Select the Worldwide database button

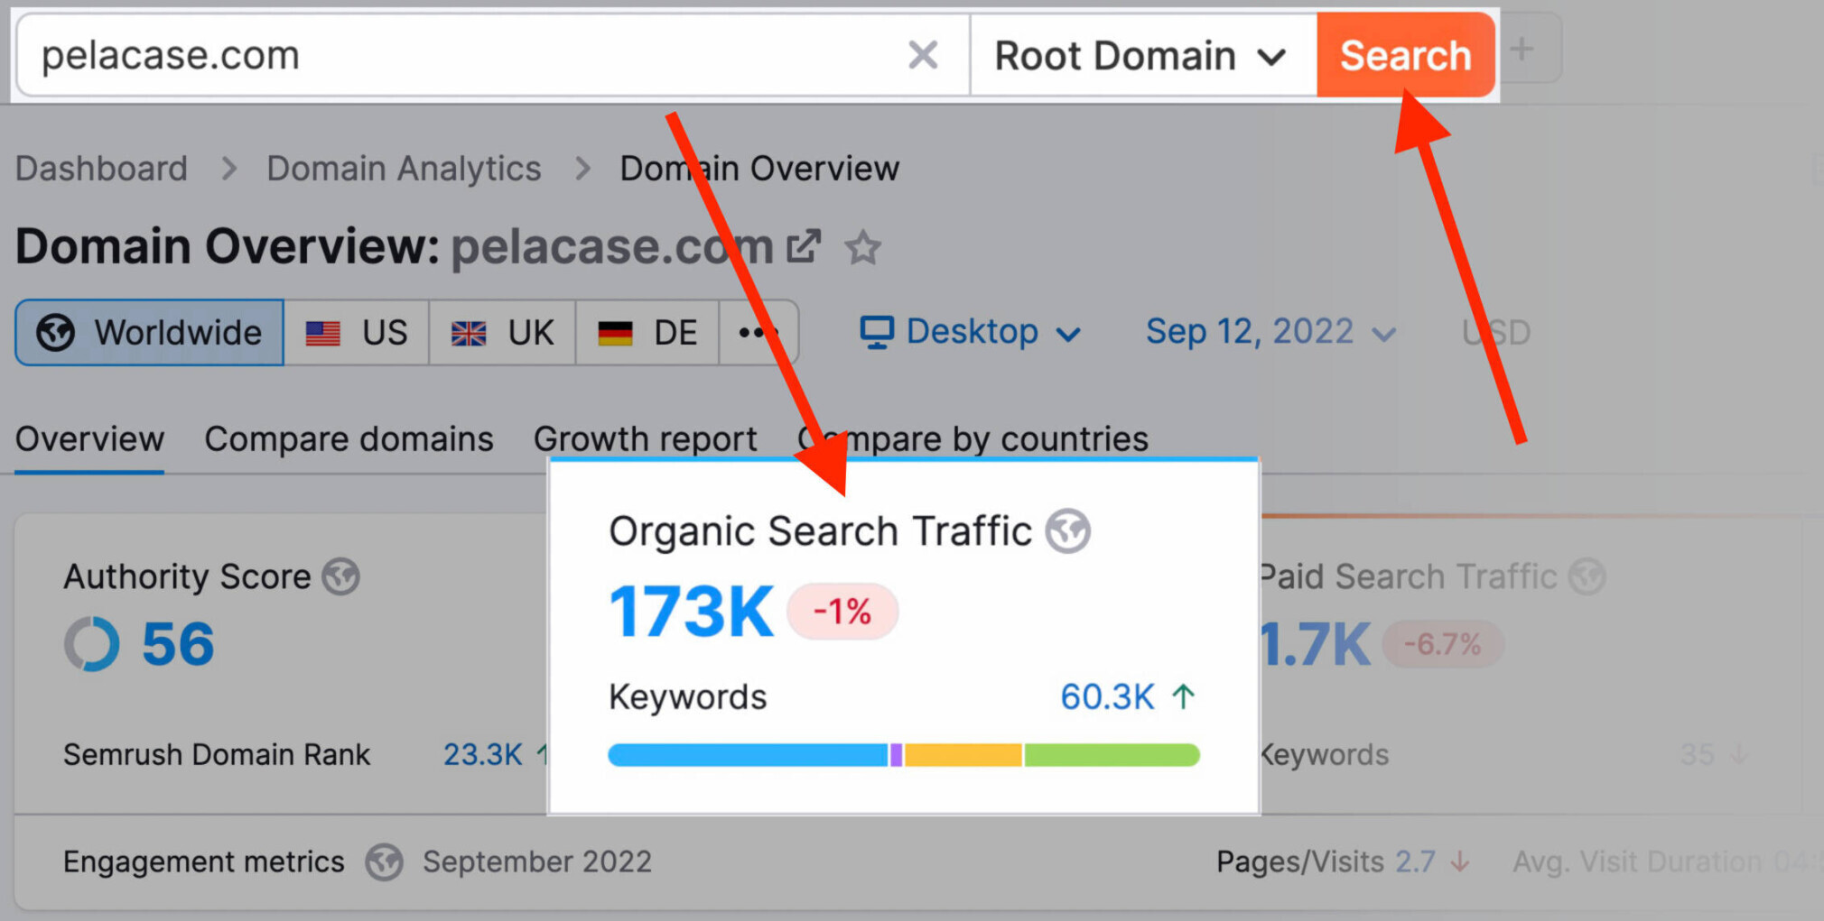pyautogui.click(x=150, y=333)
